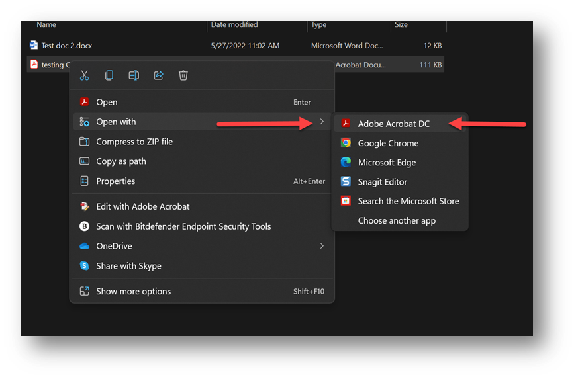The image size is (576, 379).
Task: Choose Snagit Editor to open the file
Action: (x=382, y=181)
